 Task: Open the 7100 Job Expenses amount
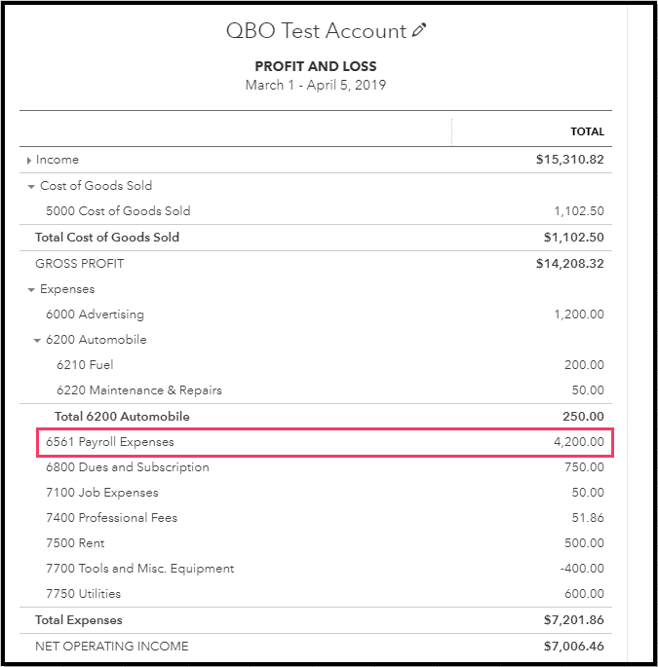[588, 493]
